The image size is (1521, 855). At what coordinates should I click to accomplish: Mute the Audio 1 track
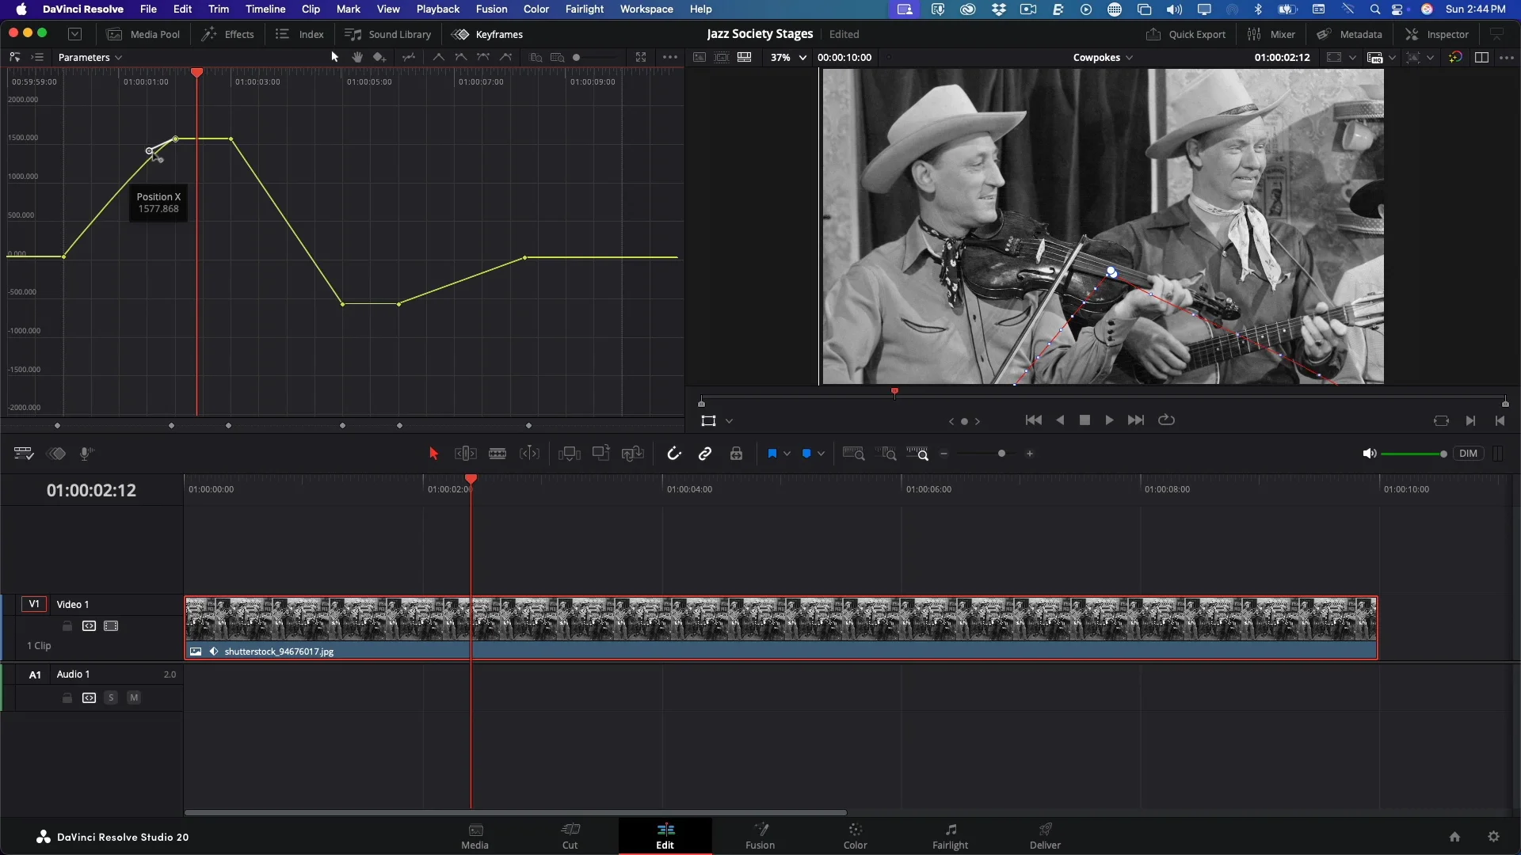click(x=133, y=697)
